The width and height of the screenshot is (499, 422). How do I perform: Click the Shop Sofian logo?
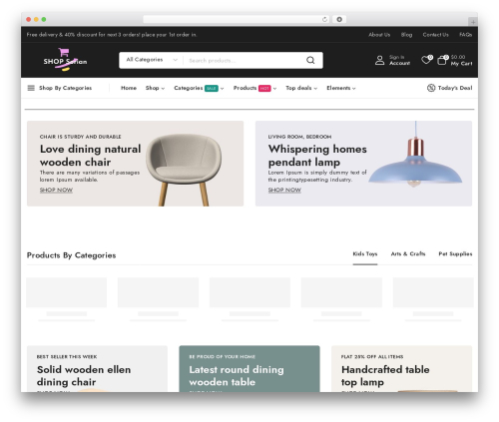coord(65,60)
